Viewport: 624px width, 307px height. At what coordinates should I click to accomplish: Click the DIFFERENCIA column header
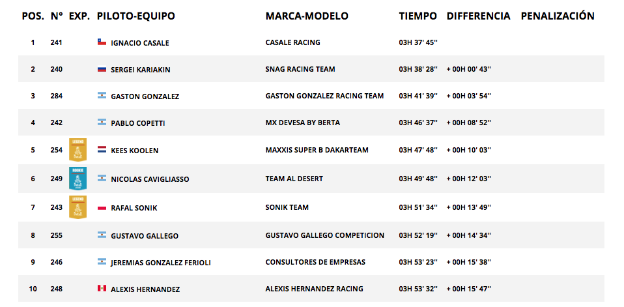(478, 16)
